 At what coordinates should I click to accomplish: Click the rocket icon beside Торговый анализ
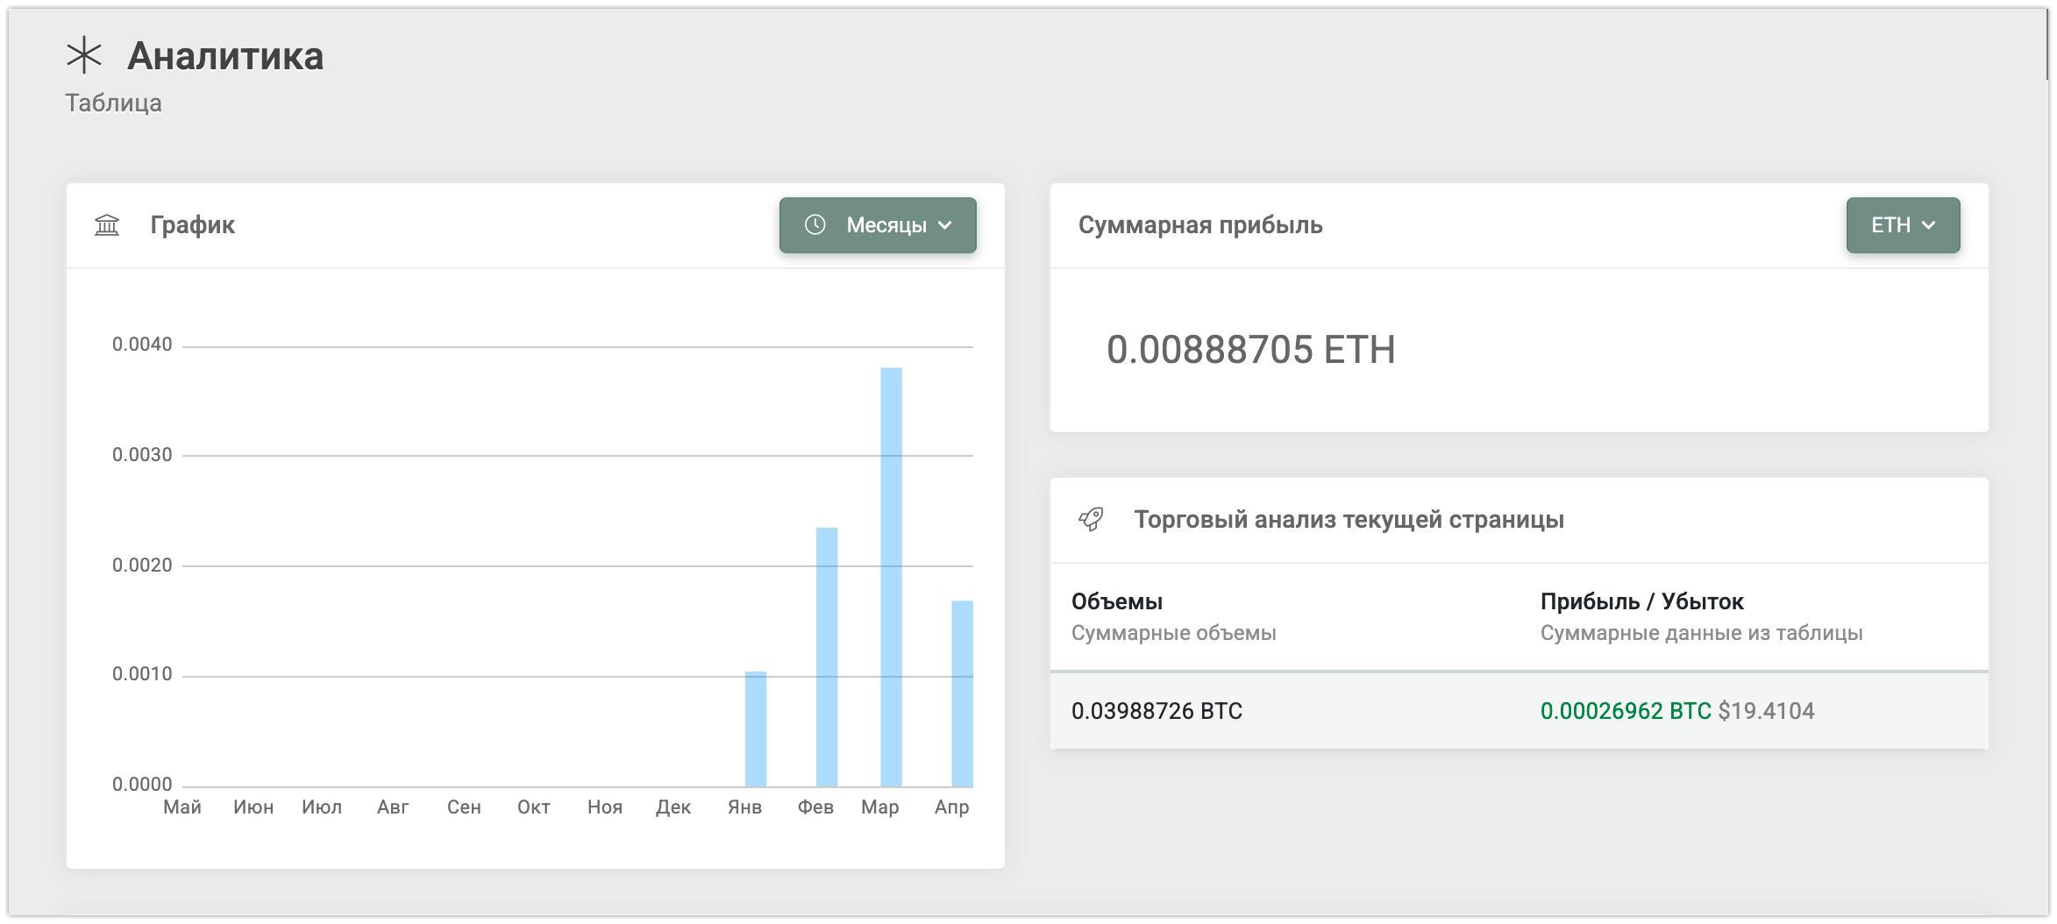pyautogui.click(x=1091, y=520)
